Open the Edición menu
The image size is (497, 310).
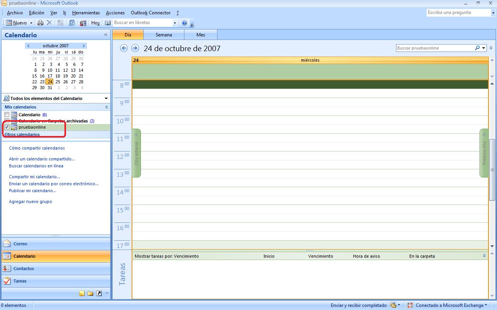coord(36,13)
